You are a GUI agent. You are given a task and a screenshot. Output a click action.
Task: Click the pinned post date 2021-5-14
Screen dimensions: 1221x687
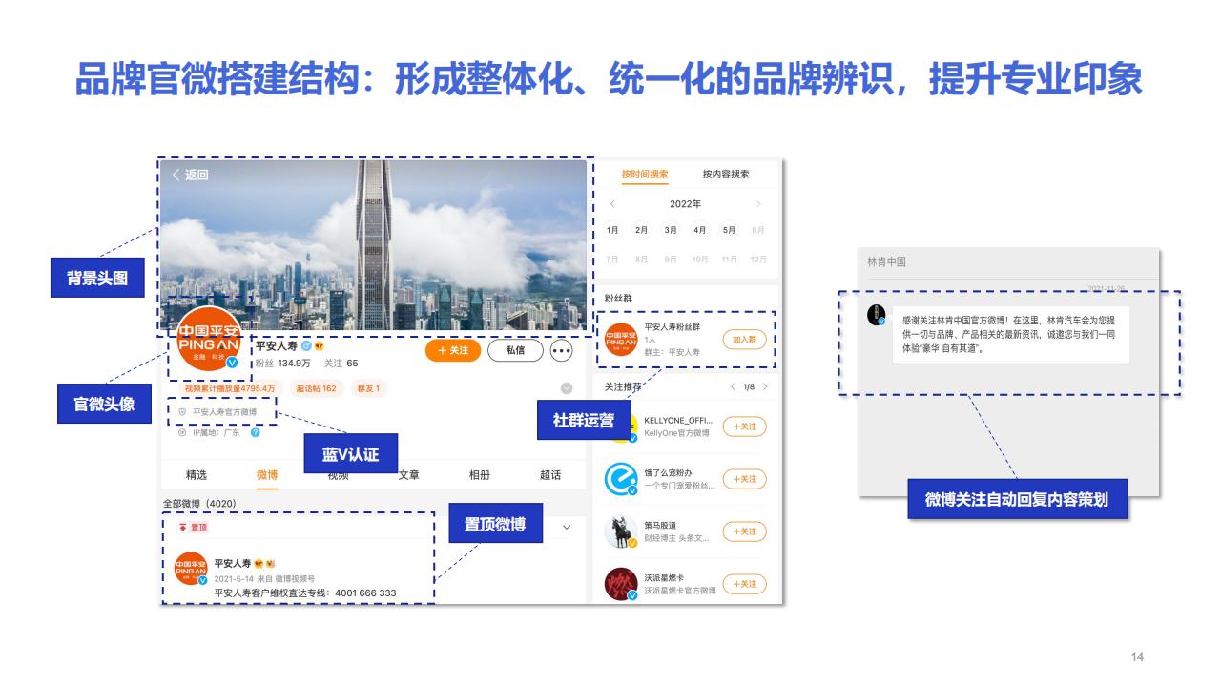pyautogui.click(x=235, y=578)
